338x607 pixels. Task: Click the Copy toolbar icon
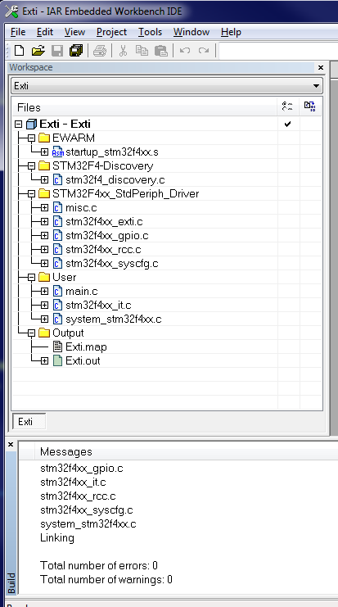(142, 50)
